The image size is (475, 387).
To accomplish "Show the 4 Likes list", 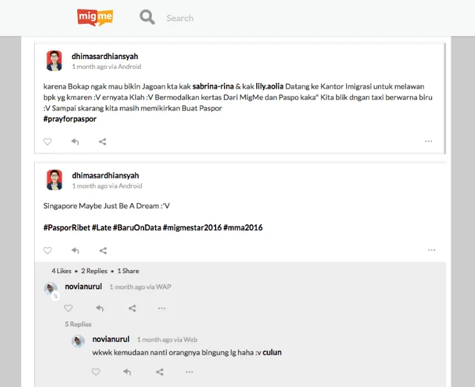I will [62, 271].
